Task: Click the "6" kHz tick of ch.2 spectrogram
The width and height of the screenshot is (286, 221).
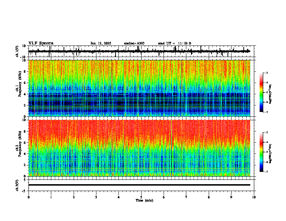Action: pyautogui.click(x=25, y=143)
